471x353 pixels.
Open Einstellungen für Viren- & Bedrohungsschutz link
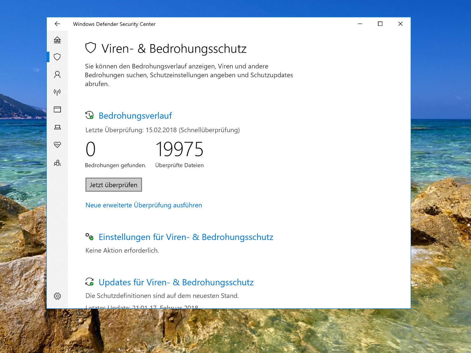tap(186, 237)
